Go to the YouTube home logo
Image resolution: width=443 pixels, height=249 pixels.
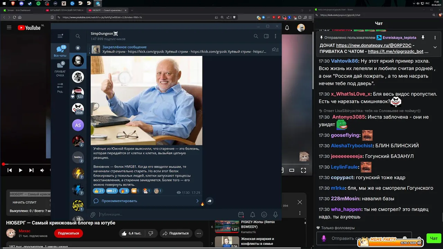tap(29, 28)
